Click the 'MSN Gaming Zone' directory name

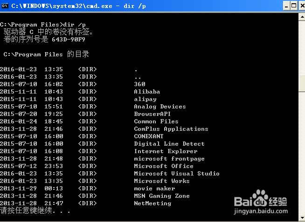[162, 196]
